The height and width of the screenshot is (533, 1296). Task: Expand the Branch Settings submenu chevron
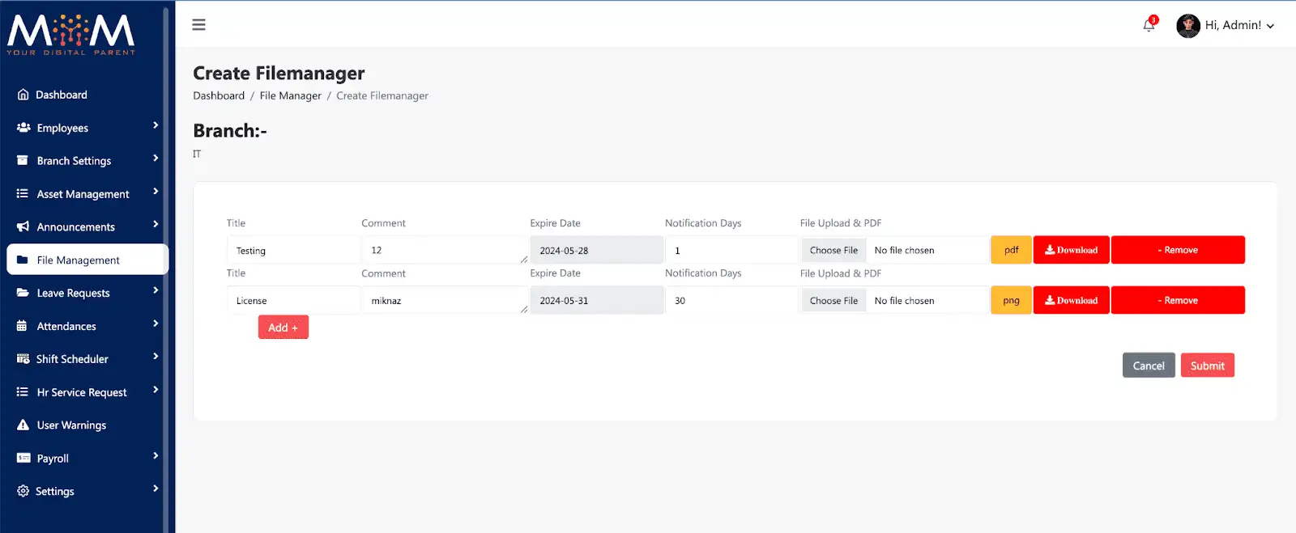pos(156,159)
